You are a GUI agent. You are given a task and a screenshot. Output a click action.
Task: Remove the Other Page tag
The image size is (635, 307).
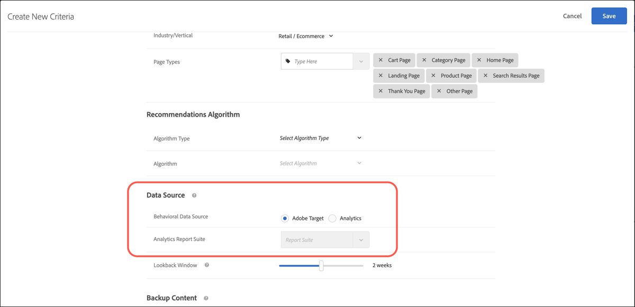439,91
